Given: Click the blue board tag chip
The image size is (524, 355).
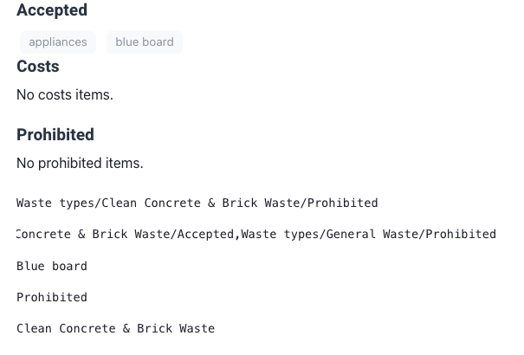Looking at the screenshot, I should pos(145,42).
